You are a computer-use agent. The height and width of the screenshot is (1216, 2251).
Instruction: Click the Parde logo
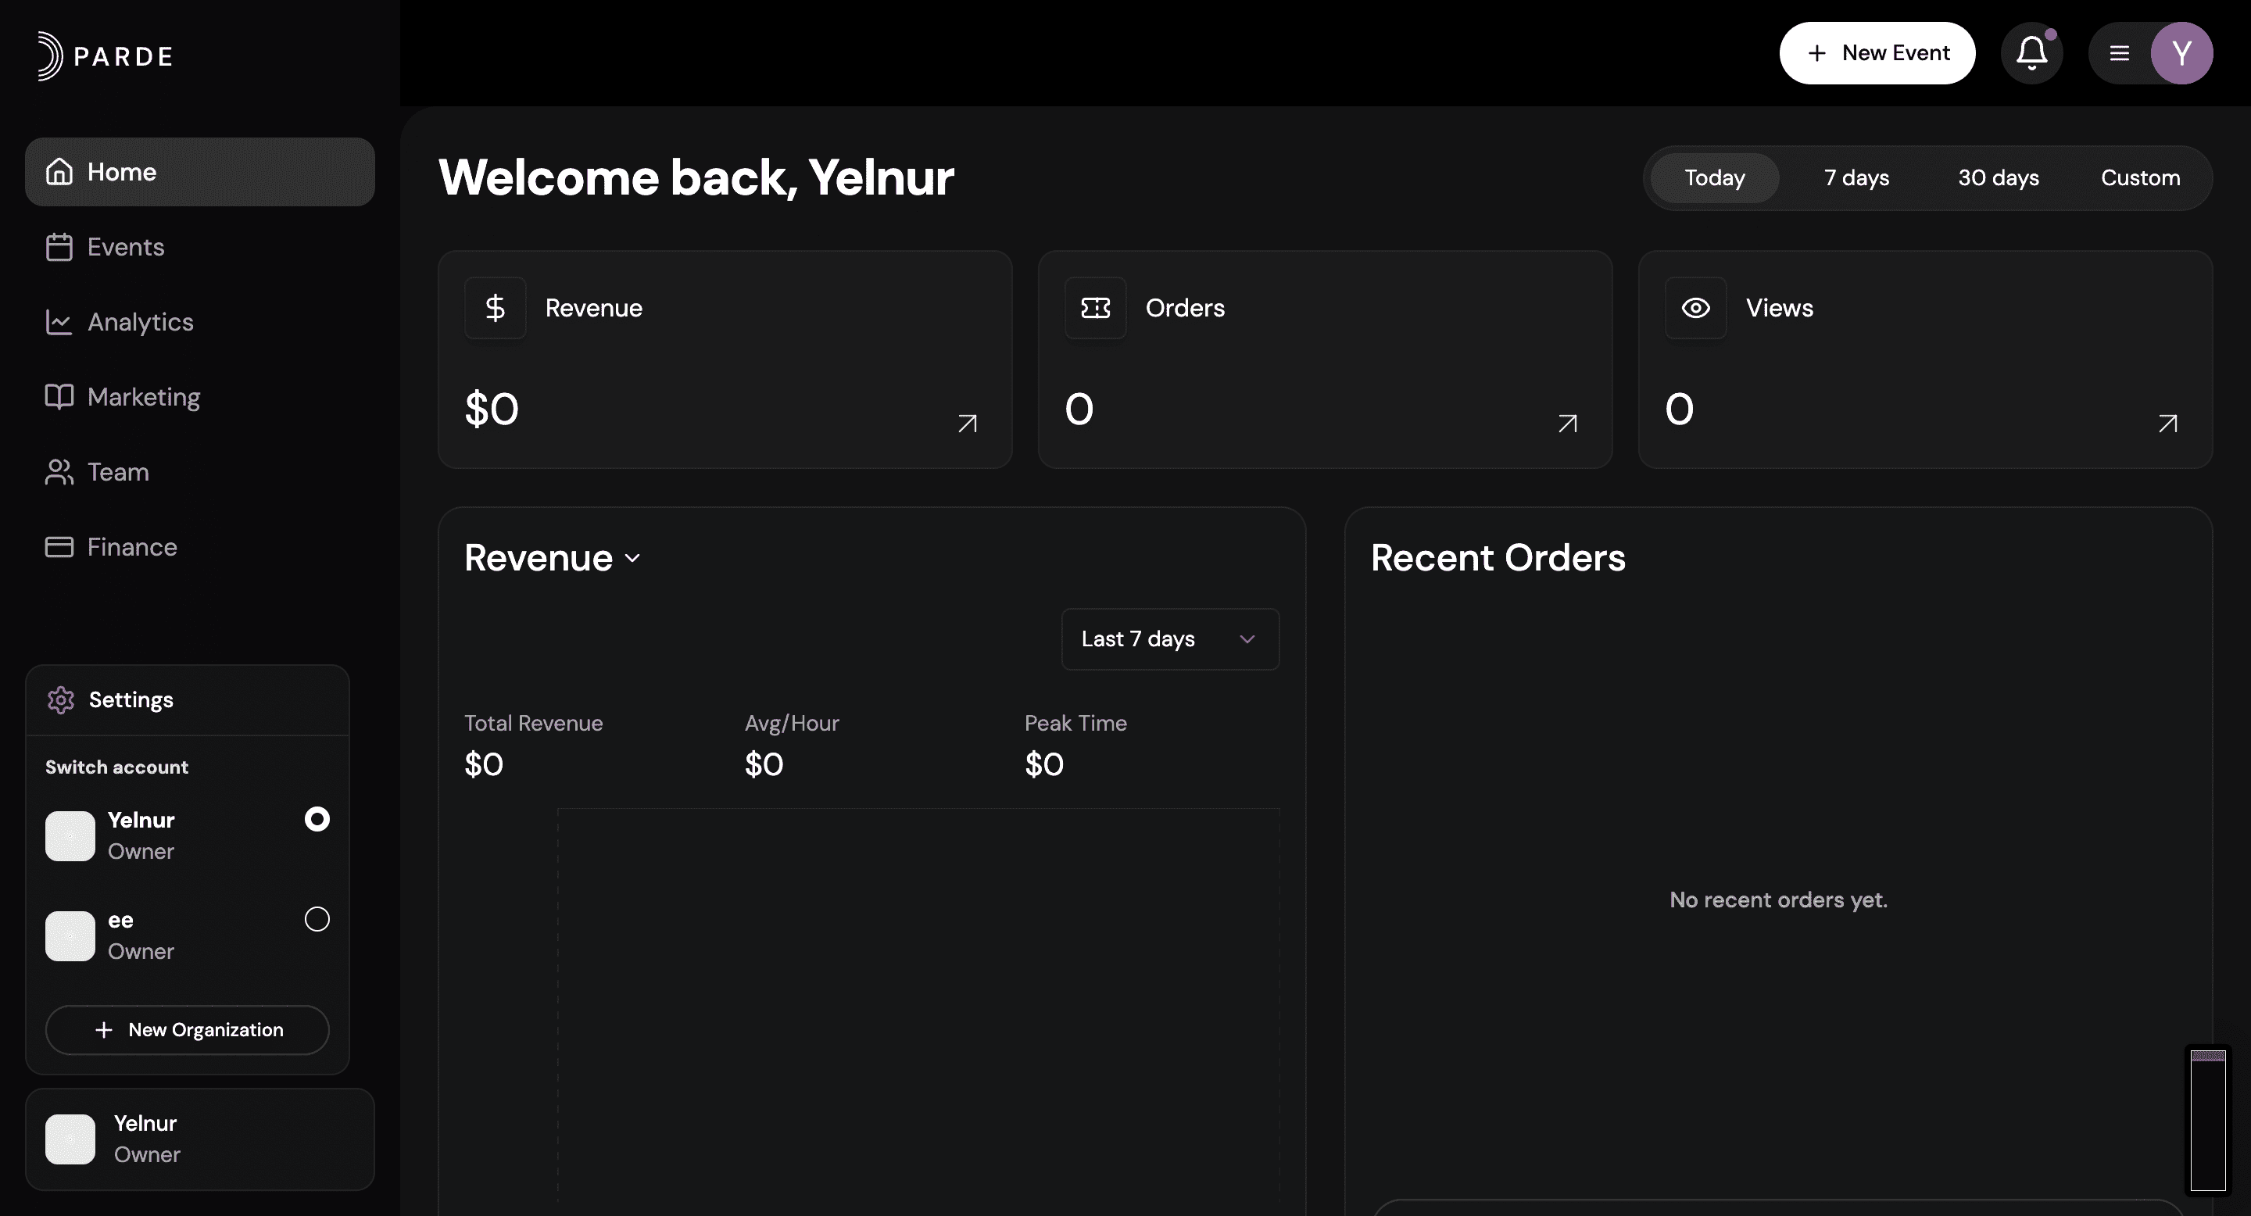click(105, 56)
